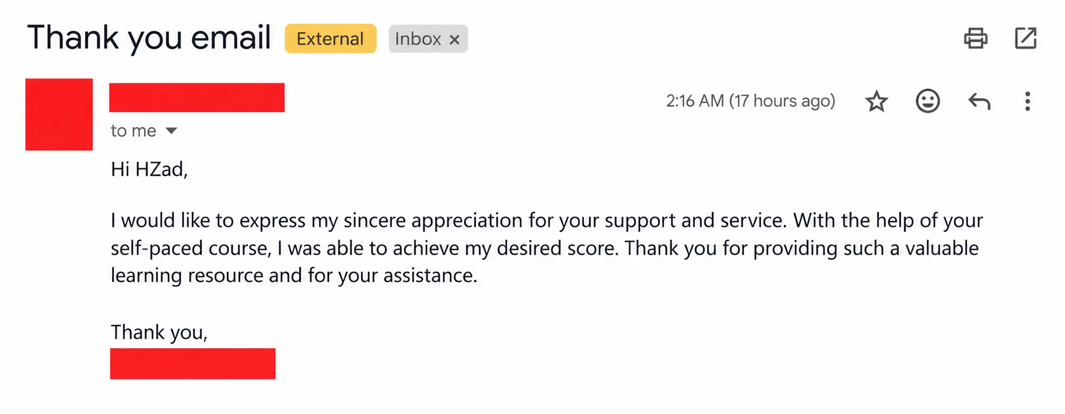The height and width of the screenshot is (414, 1065).
Task: Expand recipient details arrow beside 'to me'
Action: coord(171,131)
